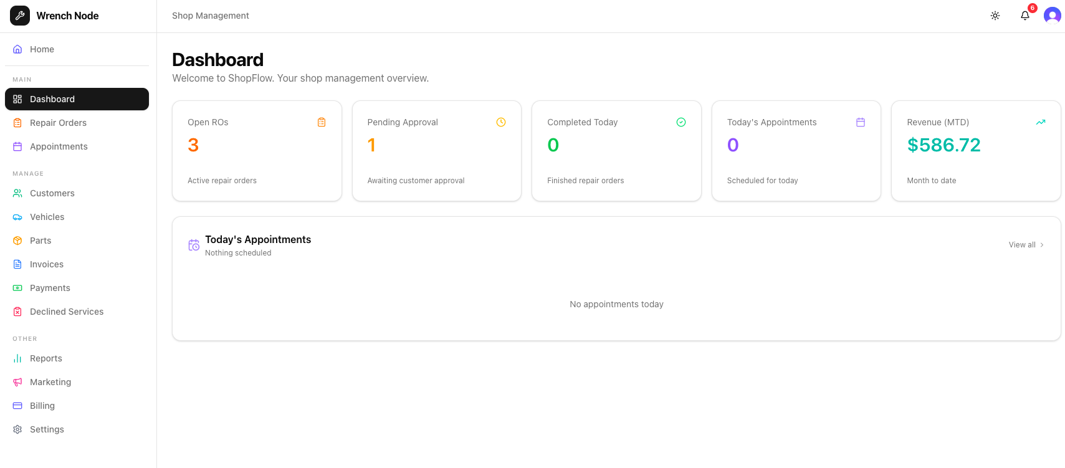Open the Appointments sidebar item

tap(59, 146)
